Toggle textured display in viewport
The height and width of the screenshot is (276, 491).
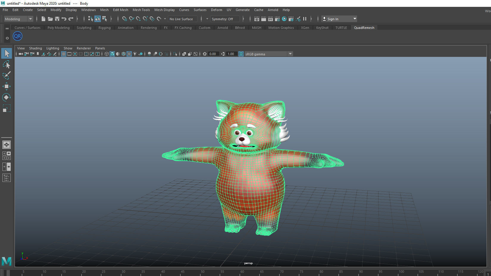(x=129, y=54)
